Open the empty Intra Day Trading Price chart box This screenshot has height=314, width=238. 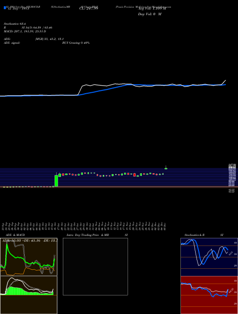point(95,266)
